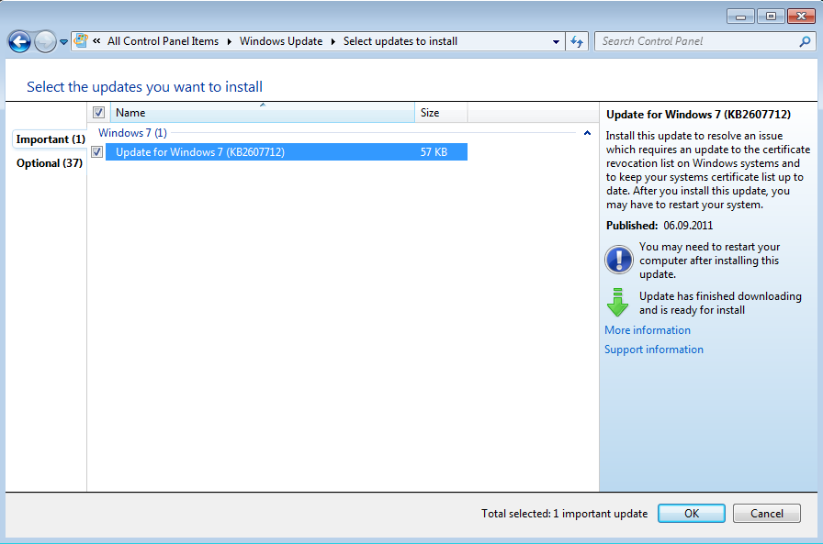Click the Published date 06.09.2011
Screen dimensions: 823x544
pos(688,226)
